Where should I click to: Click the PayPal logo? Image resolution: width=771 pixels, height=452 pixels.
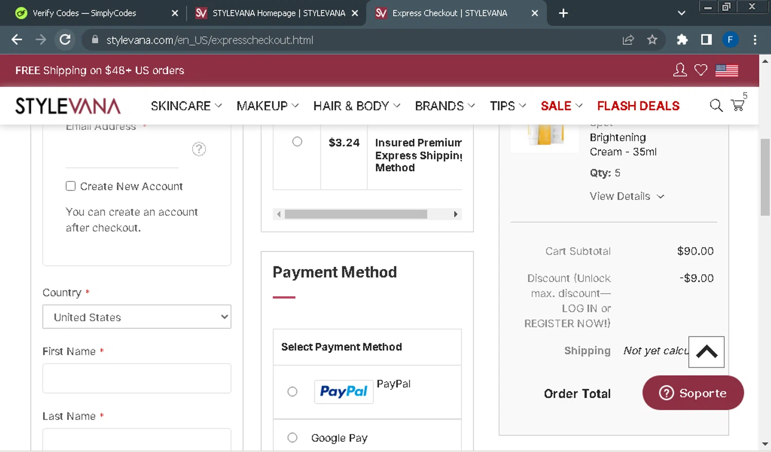pyautogui.click(x=344, y=392)
